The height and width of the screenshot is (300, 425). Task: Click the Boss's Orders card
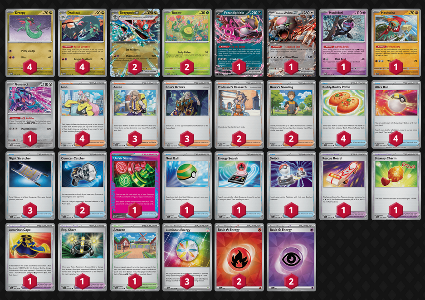pyautogui.click(x=187, y=114)
